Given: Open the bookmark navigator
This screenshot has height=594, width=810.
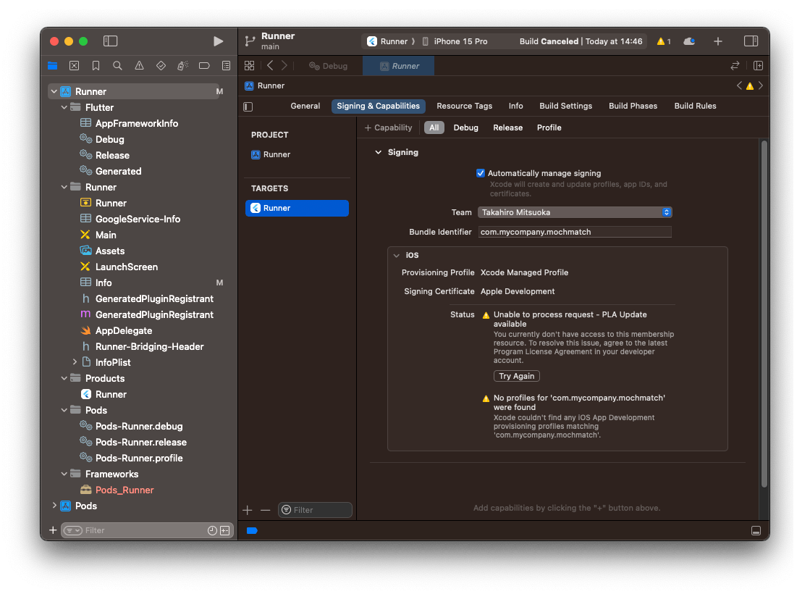Looking at the screenshot, I should 96,66.
